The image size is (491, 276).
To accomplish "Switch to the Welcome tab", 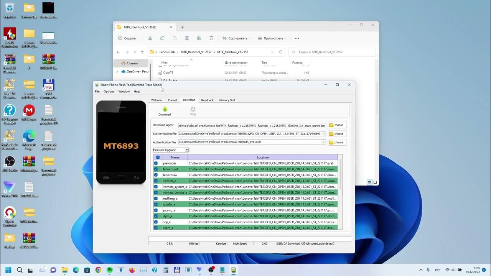I will 157,100.
